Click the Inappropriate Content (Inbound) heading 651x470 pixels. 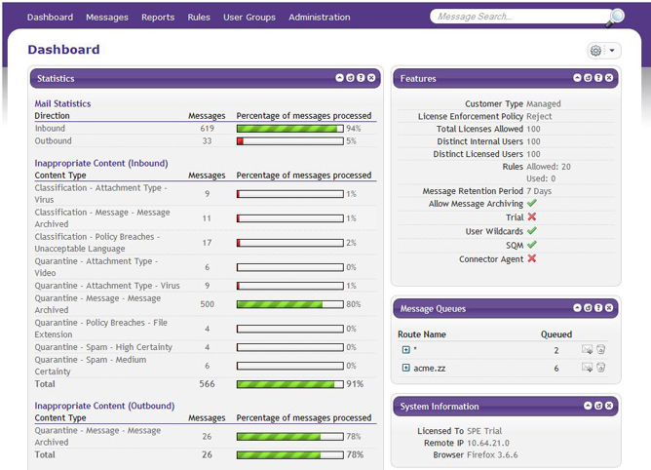click(101, 163)
